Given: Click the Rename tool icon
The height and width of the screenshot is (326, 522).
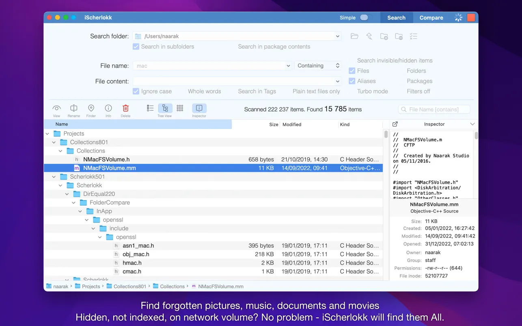Looking at the screenshot, I should (73, 108).
